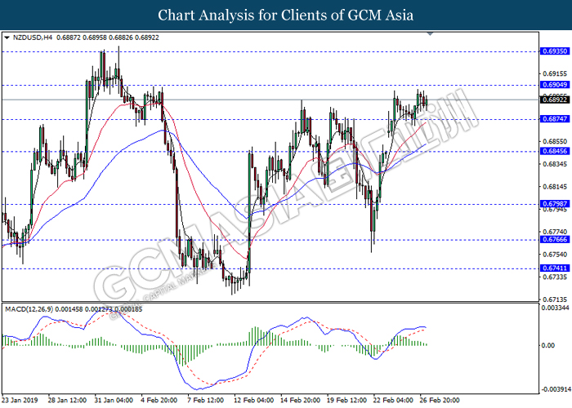This screenshot has height=408, width=572.
Task: Click the 0.68747 price level label
Action: [555, 119]
